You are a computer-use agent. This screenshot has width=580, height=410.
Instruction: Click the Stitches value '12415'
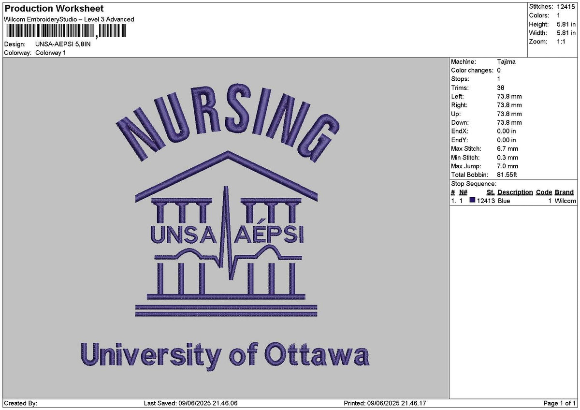[x=566, y=7]
